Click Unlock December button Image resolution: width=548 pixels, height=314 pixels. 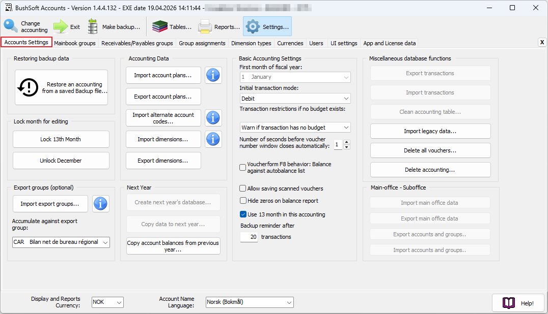pyautogui.click(x=61, y=161)
